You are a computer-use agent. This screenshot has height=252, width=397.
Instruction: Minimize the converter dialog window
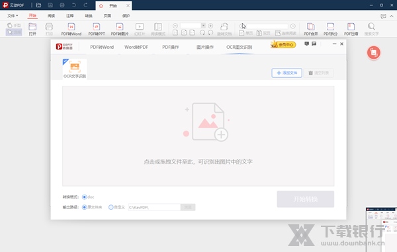click(x=334, y=44)
